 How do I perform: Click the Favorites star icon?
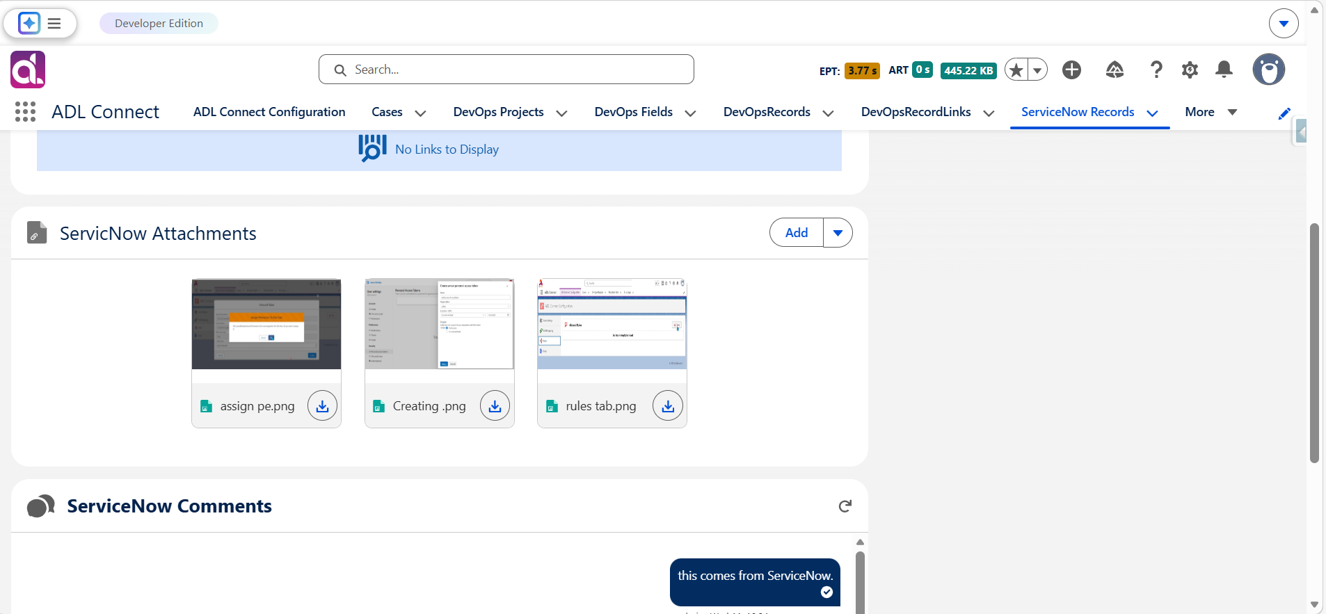pos(1016,70)
